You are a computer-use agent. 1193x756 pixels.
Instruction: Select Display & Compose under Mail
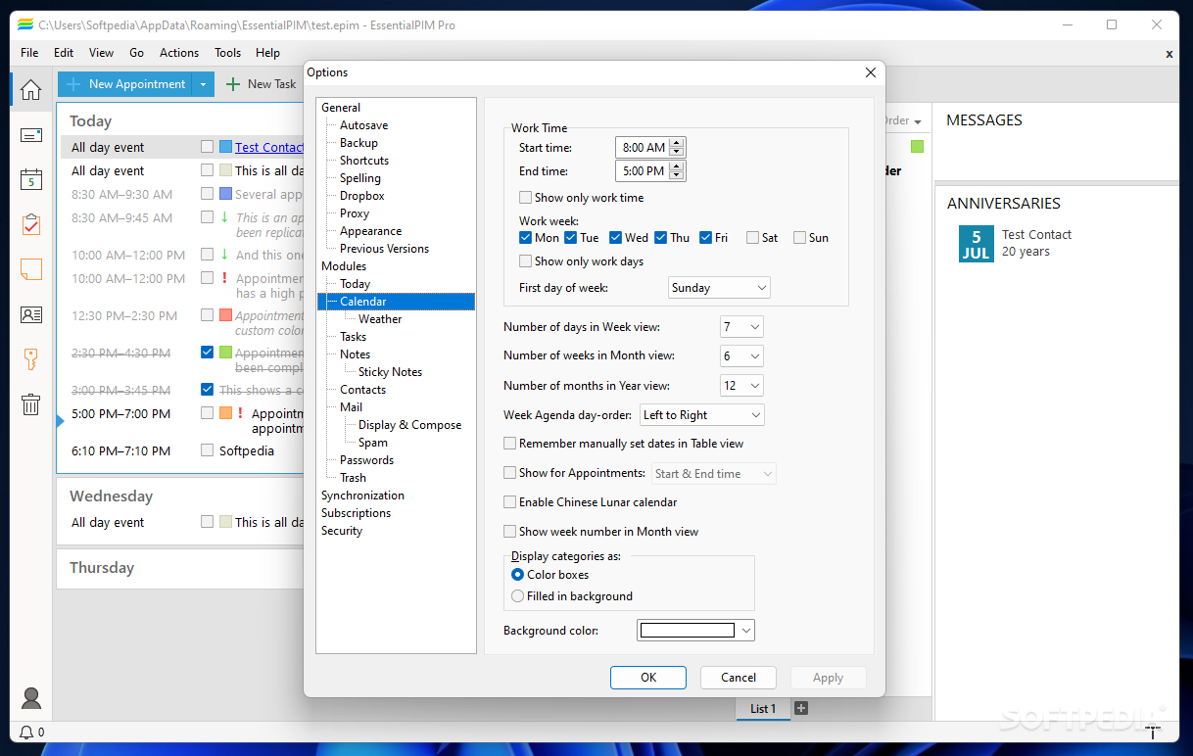409,425
